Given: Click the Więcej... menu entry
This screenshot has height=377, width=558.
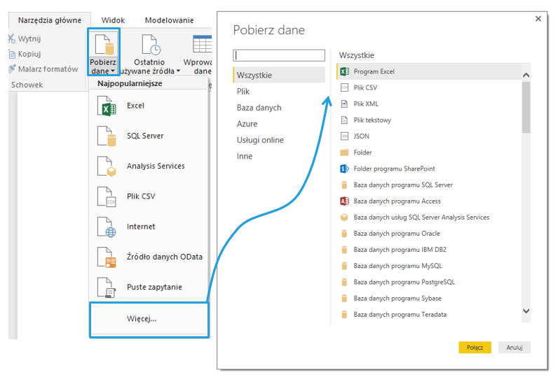Looking at the screenshot, I should click(142, 319).
